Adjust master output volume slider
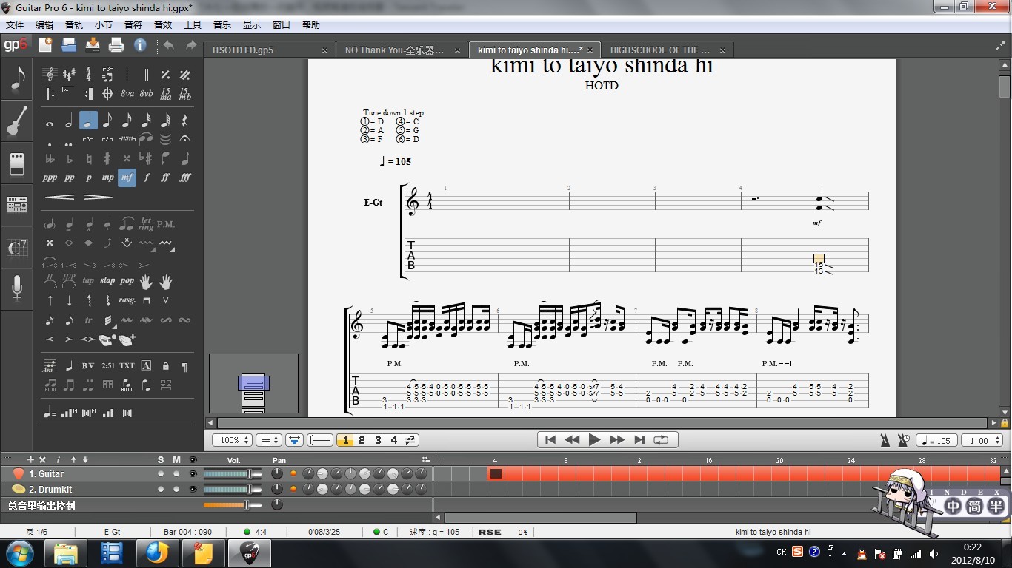 [x=233, y=505]
